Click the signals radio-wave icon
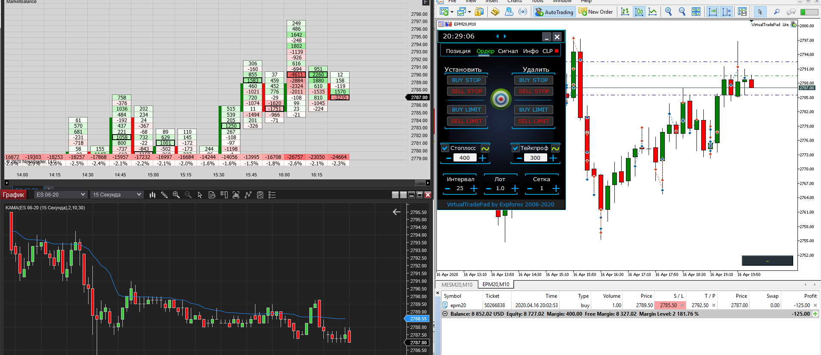 point(523,12)
